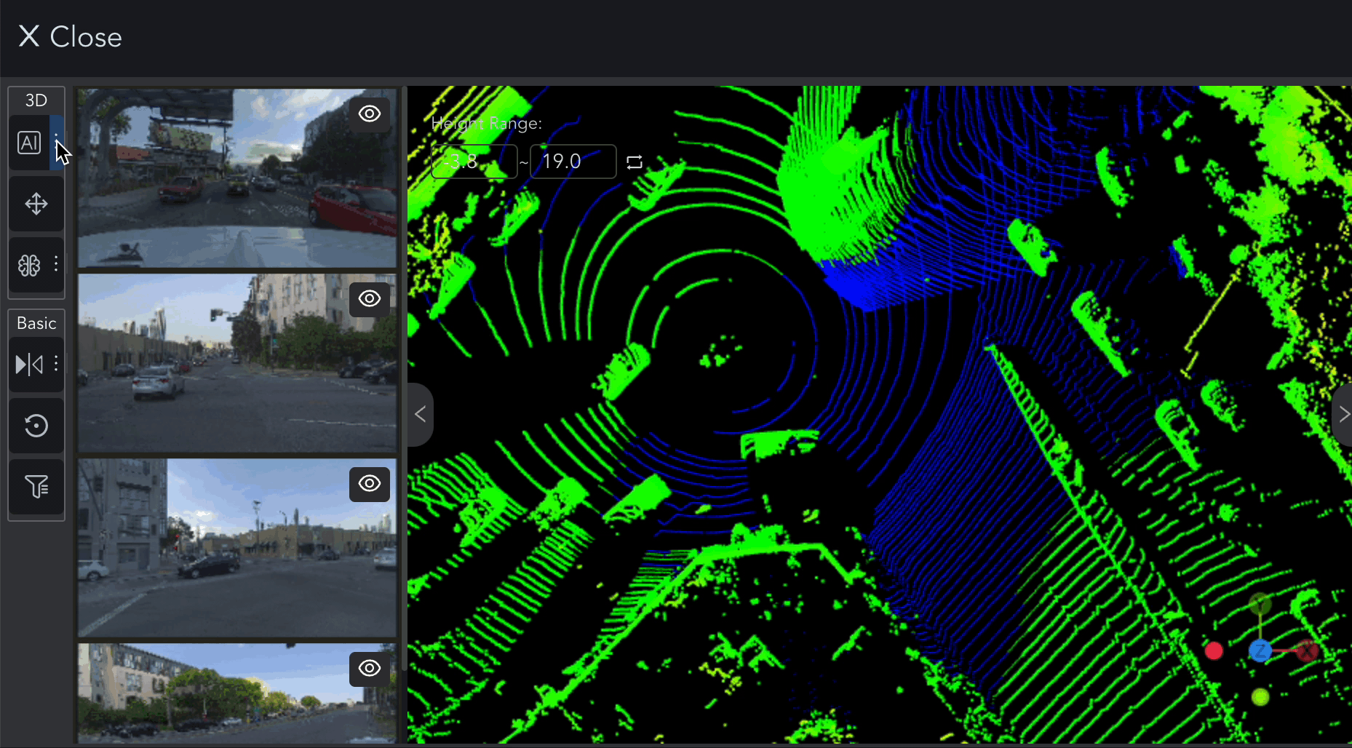Collapse the image panel with left chevron
The image size is (1352, 748).
coord(420,414)
